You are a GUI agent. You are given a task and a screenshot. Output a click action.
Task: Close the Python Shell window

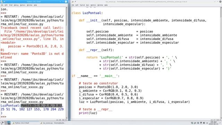(66, 1)
